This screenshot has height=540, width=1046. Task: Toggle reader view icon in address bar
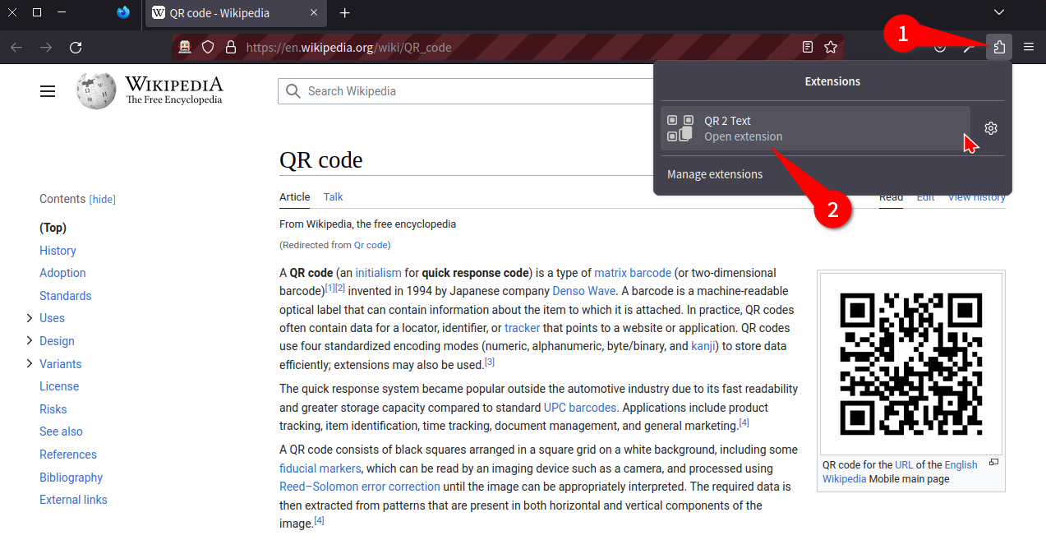point(808,47)
